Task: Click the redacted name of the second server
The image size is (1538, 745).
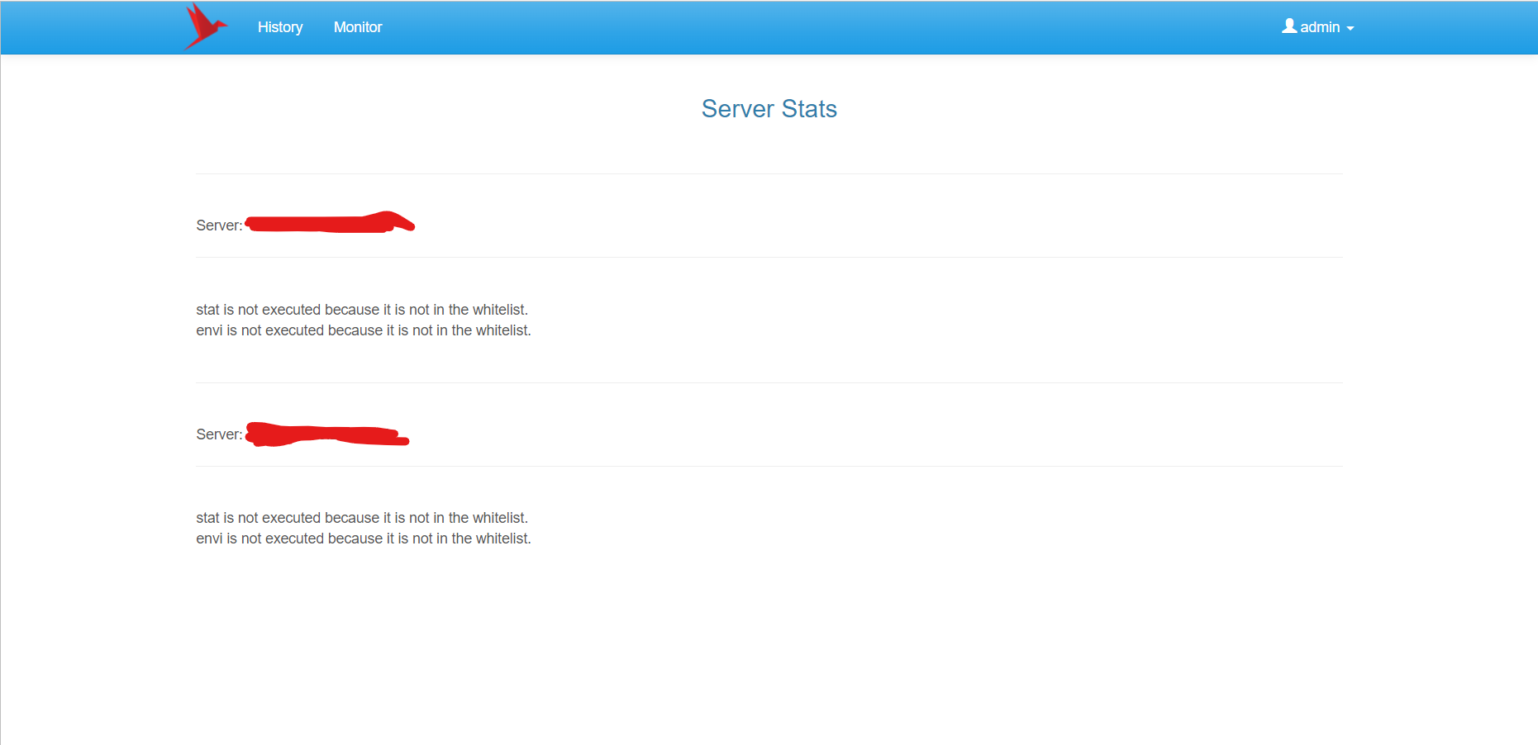Action: pyautogui.click(x=326, y=434)
